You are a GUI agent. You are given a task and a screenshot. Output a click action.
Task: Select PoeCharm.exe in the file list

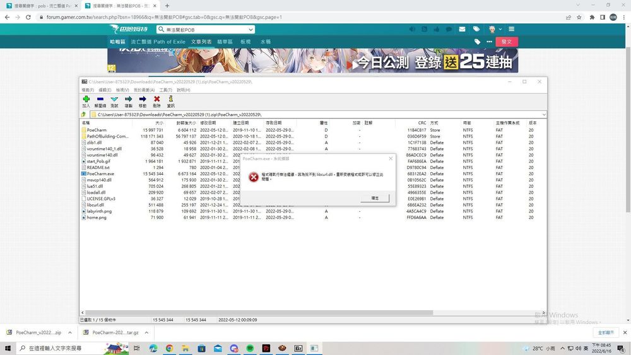tap(100, 173)
